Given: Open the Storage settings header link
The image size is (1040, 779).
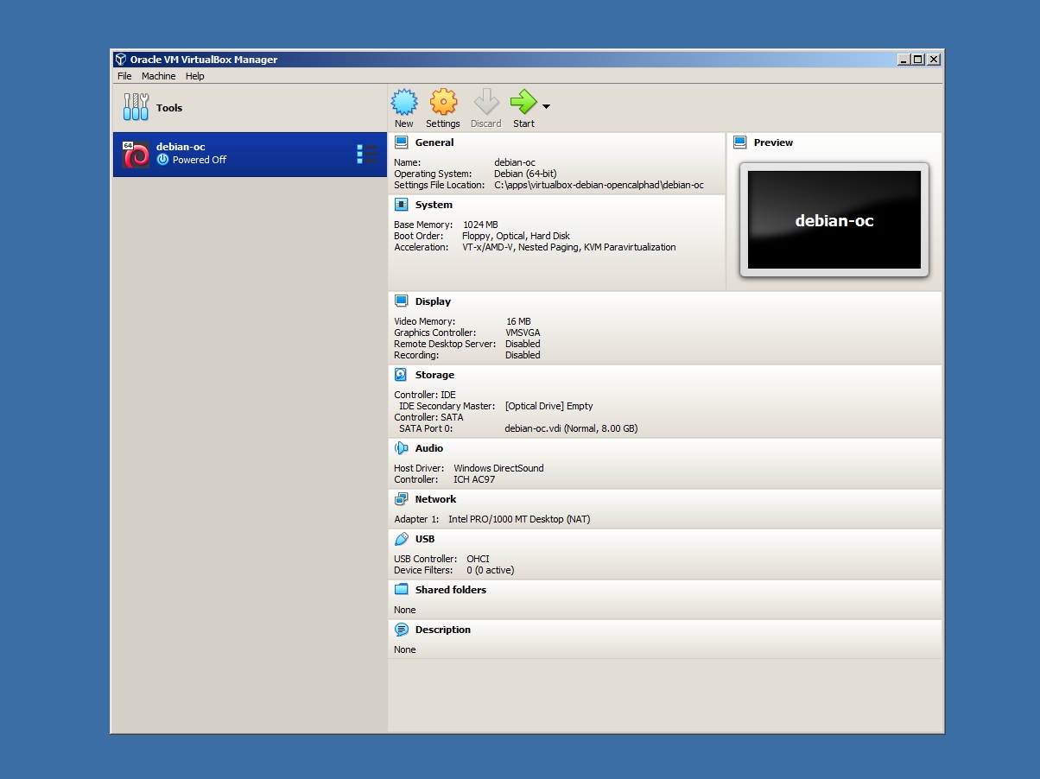Looking at the screenshot, I should click(434, 375).
